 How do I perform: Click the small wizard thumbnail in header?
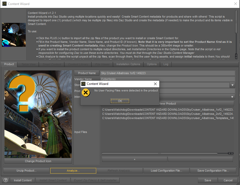(14, 35)
